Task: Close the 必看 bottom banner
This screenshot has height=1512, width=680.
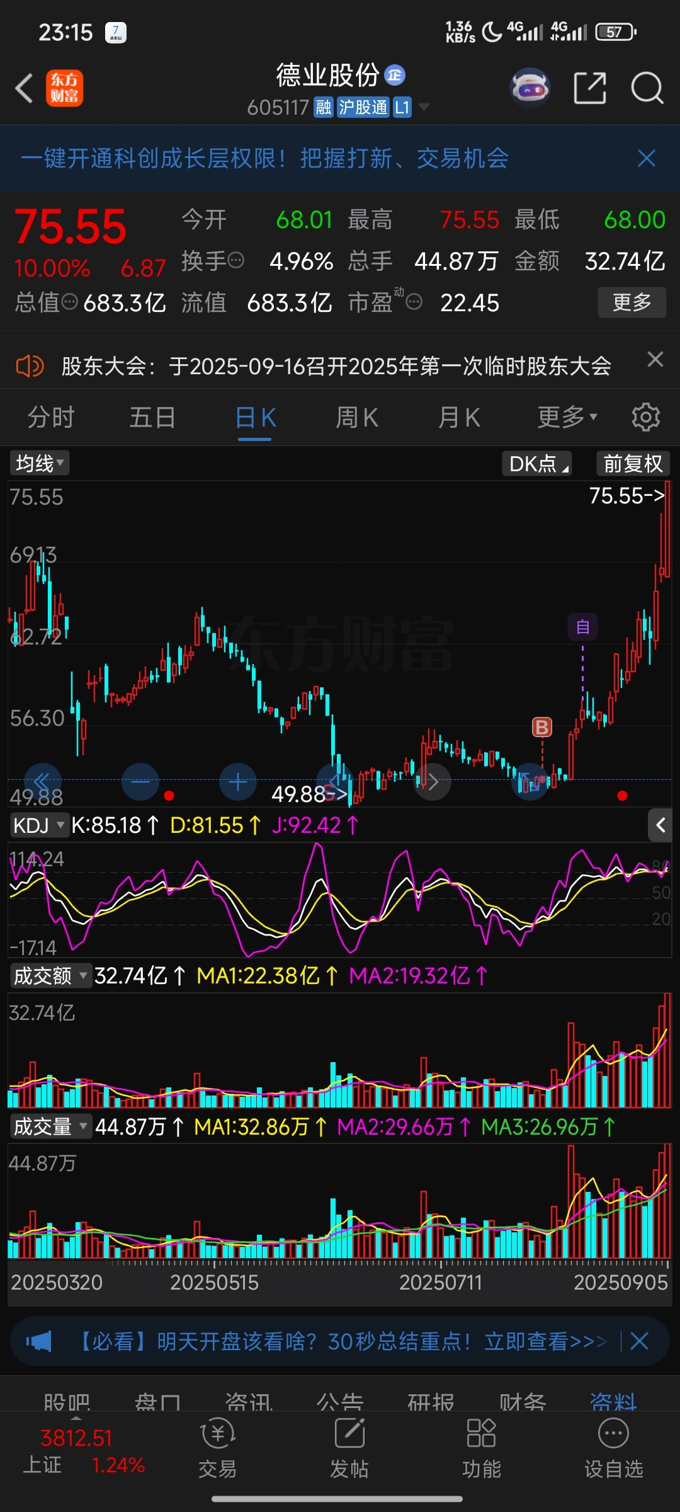Action: tap(640, 1341)
